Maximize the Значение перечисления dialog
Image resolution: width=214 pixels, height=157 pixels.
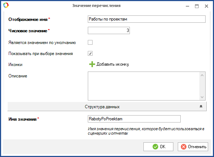(x=197, y=6)
